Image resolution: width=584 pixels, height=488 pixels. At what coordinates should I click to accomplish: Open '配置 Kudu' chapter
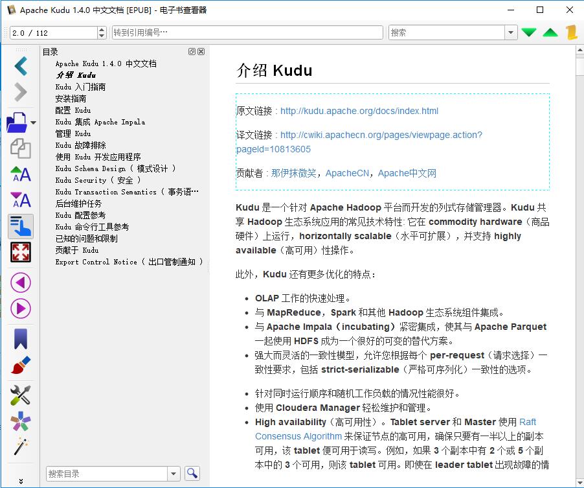pos(73,110)
